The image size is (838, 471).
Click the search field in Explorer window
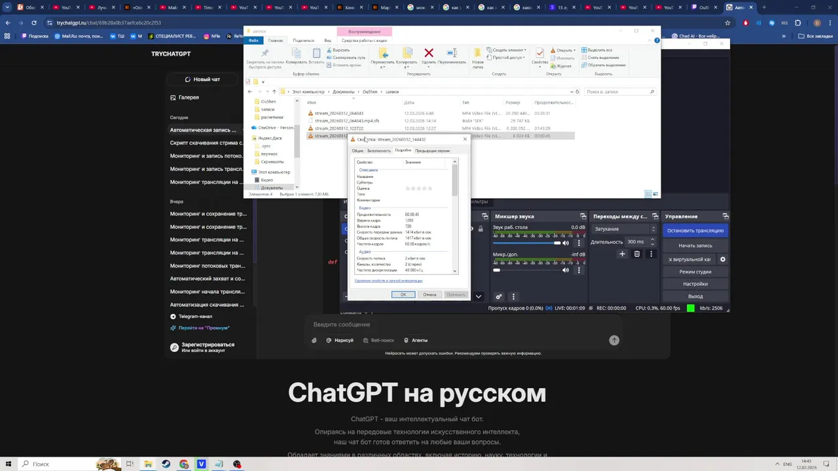point(620,92)
